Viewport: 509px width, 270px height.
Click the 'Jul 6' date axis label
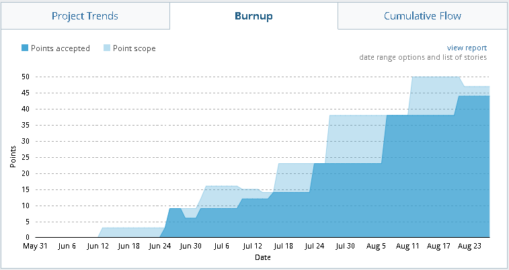[x=221, y=246]
